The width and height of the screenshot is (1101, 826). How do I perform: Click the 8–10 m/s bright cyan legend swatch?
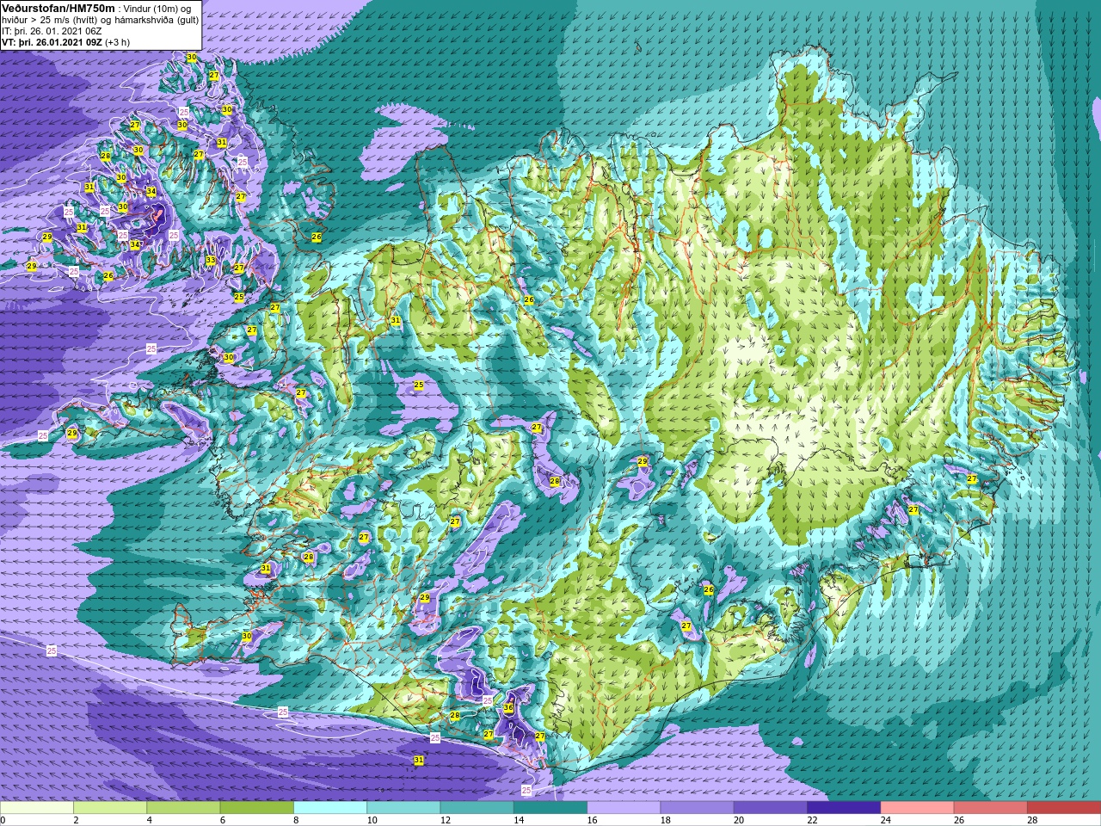(330, 808)
